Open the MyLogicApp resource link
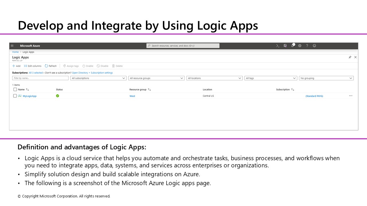 [30, 96]
